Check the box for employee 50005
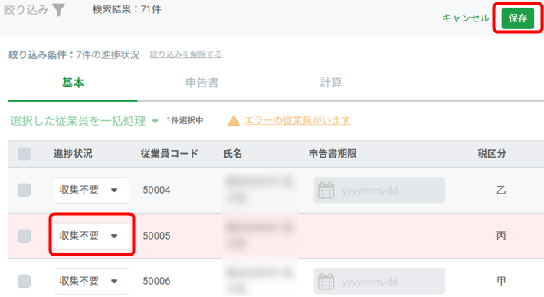 pyautogui.click(x=25, y=236)
